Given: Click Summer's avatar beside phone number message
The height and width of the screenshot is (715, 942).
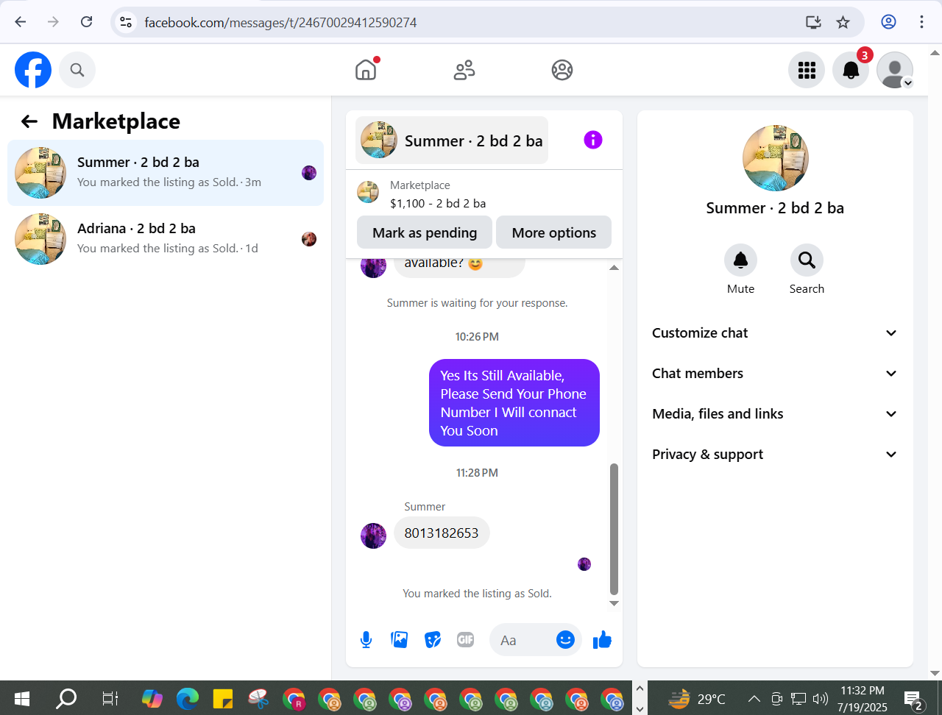Looking at the screenshot, I should [x=374, y=536].
